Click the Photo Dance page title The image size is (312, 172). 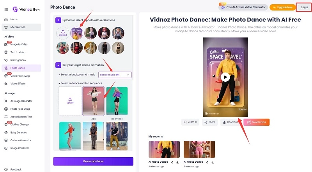click(63, 7)
